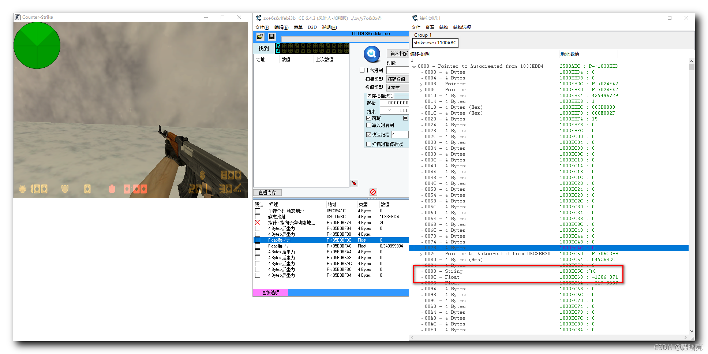Click the scan progress bar under process name

coord(345,39)
